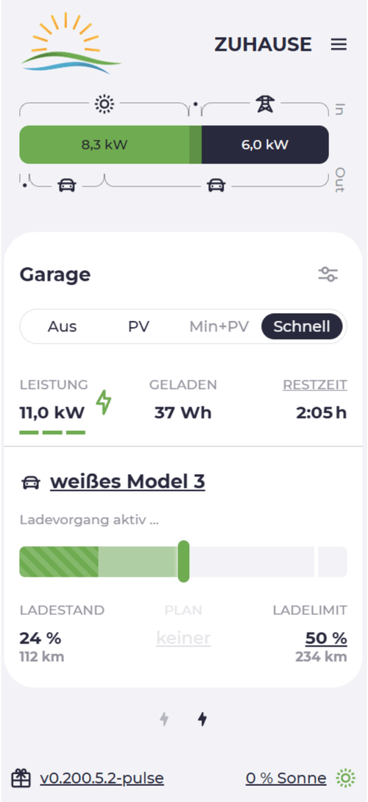Click the 0 % Sonne link

pos(286,778)
